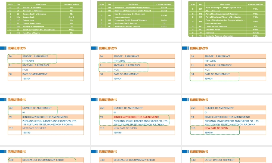Image resolution: width=272 pixels, height=163 pixels.
Task: Select the slide with highlighted 33B Decrease of Documentary Credit
Action: click(x=45, y=156)
